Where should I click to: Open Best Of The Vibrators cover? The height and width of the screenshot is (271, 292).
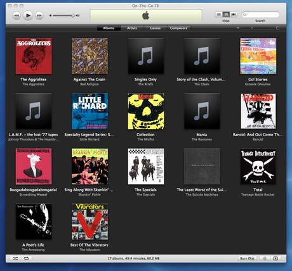click(x=90, y=222)
